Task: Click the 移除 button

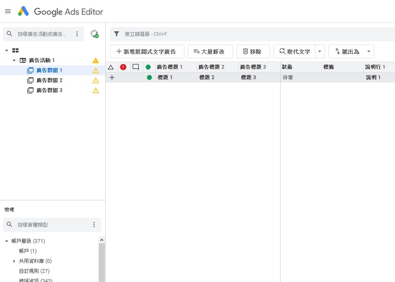Action: [253, 52]
